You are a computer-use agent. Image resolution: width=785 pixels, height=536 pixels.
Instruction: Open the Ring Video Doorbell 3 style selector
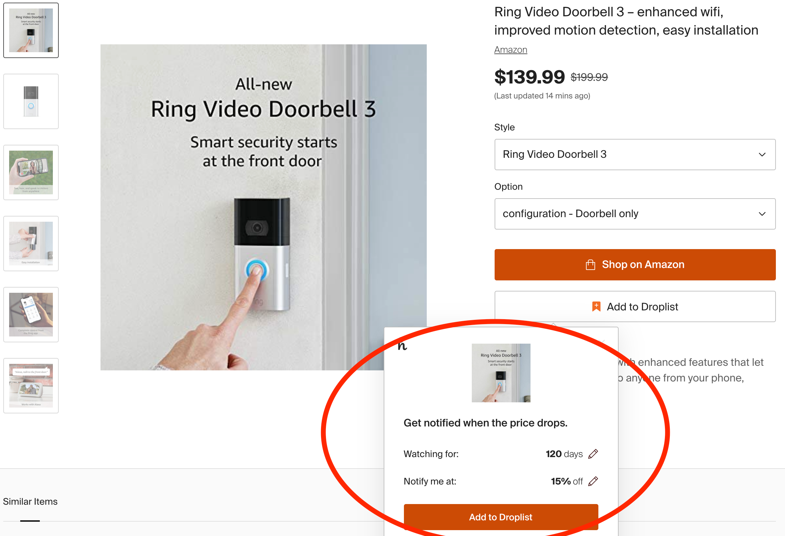point(635,155)
